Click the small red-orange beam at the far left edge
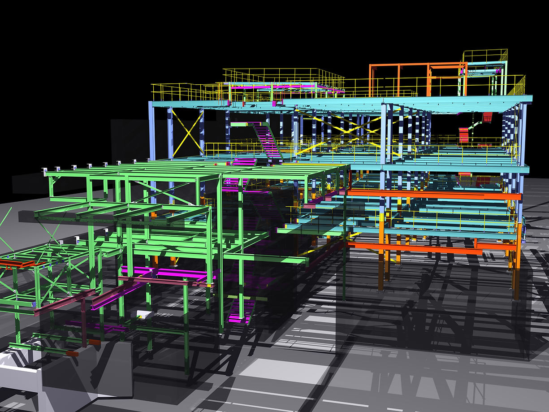Screen dimensions: 549x412 (17, 264)
